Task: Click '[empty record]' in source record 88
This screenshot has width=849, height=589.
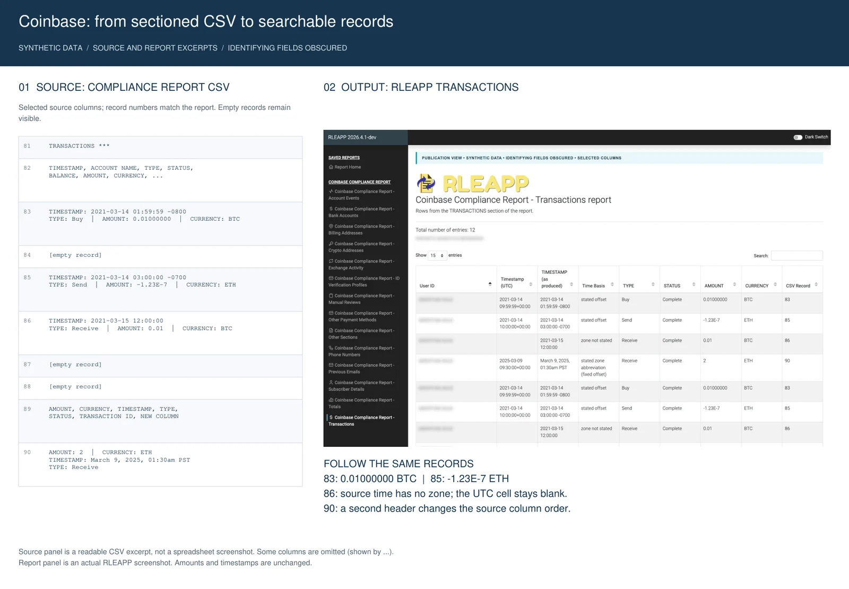Action: point(75,387)
